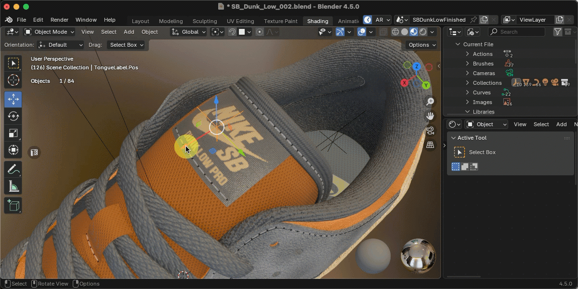Switch to rendered viewport shading

coord(423,32)
